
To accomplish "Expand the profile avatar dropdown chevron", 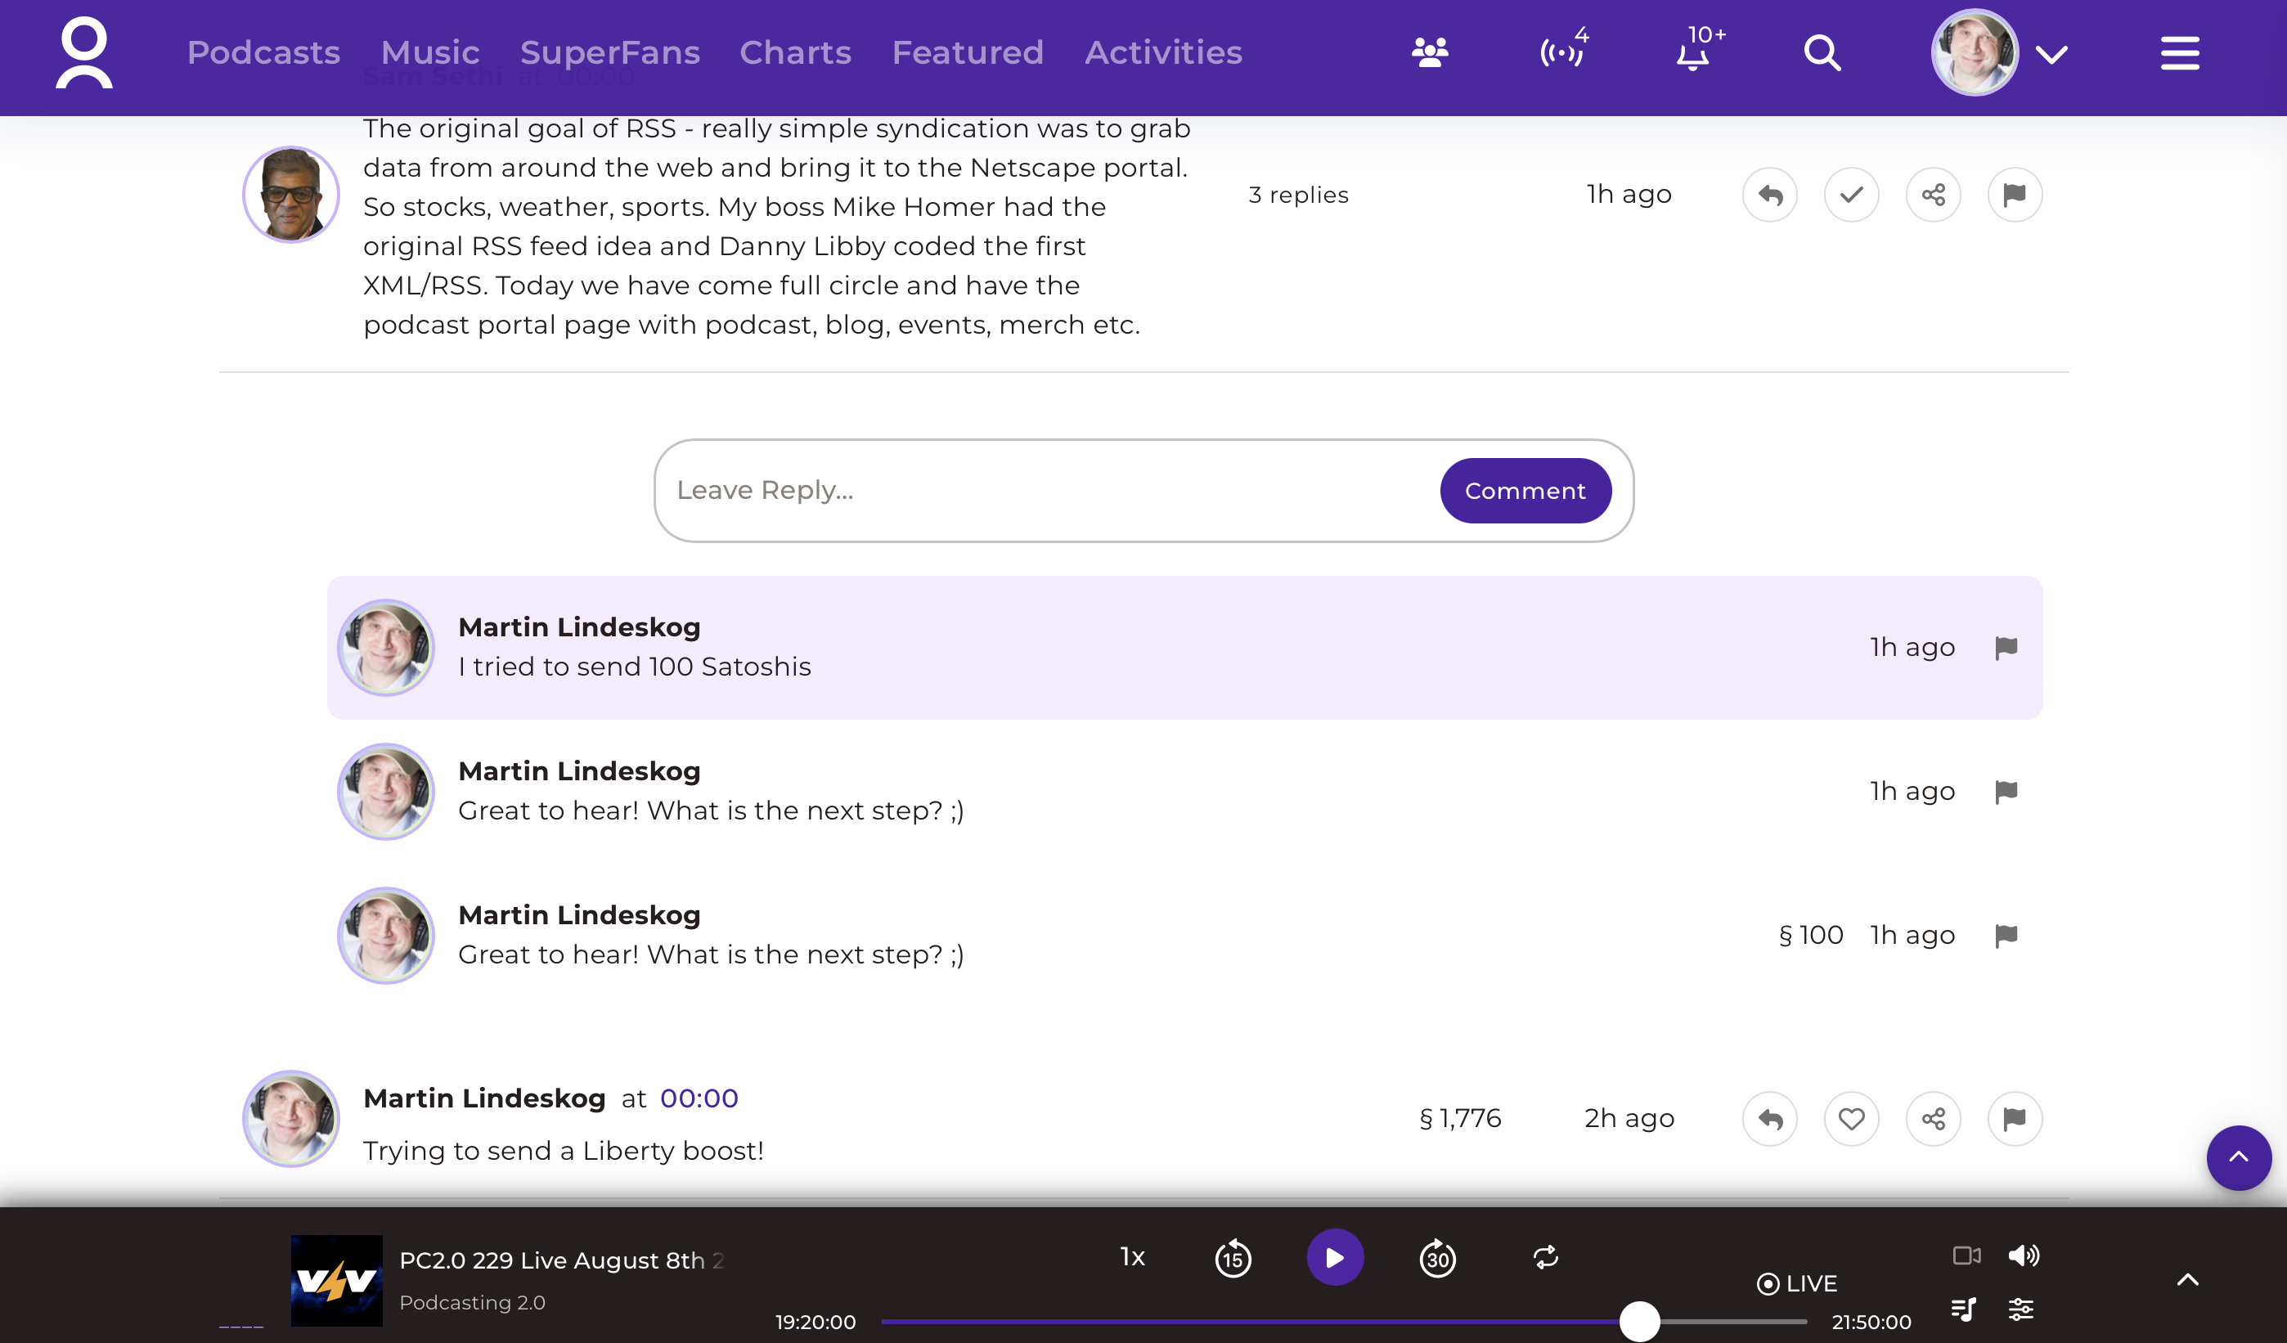I will 2052,55.
